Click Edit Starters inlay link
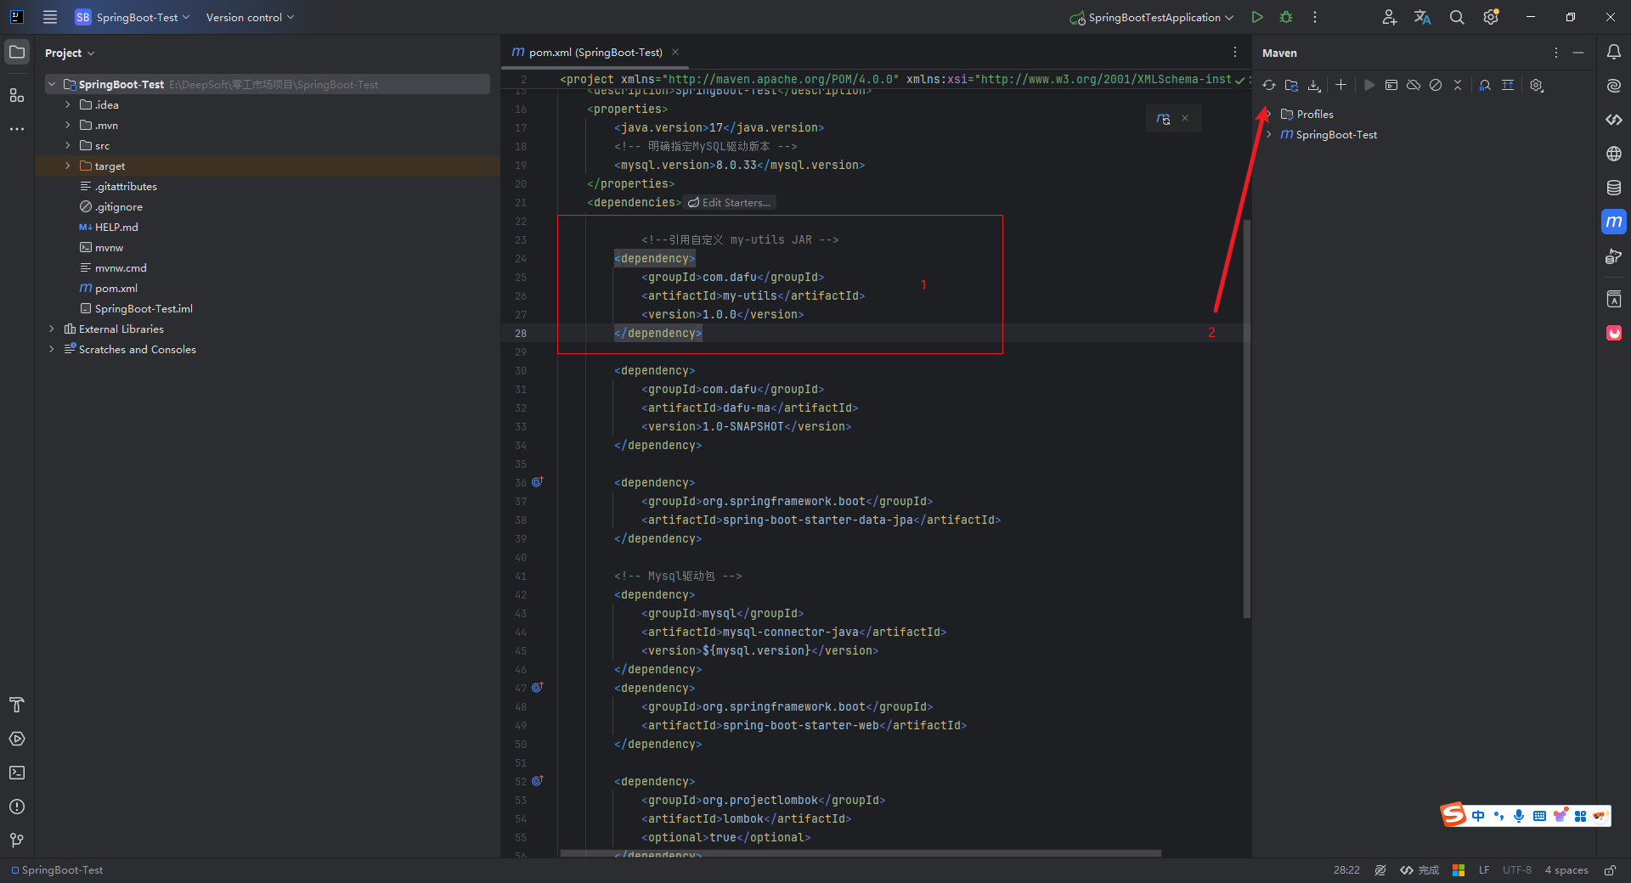This screenshot has height=883, width=1631. click(730, 202)
